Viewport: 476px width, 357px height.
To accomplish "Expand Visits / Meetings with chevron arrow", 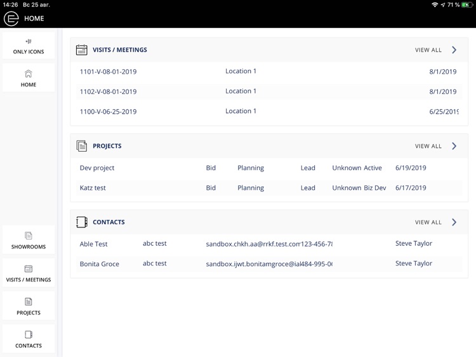I will point(454,50).
